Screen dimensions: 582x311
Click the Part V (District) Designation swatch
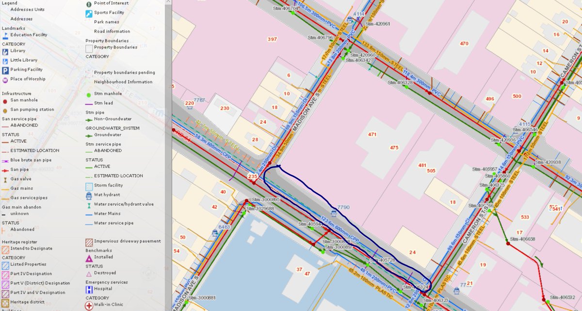point(5,283)
